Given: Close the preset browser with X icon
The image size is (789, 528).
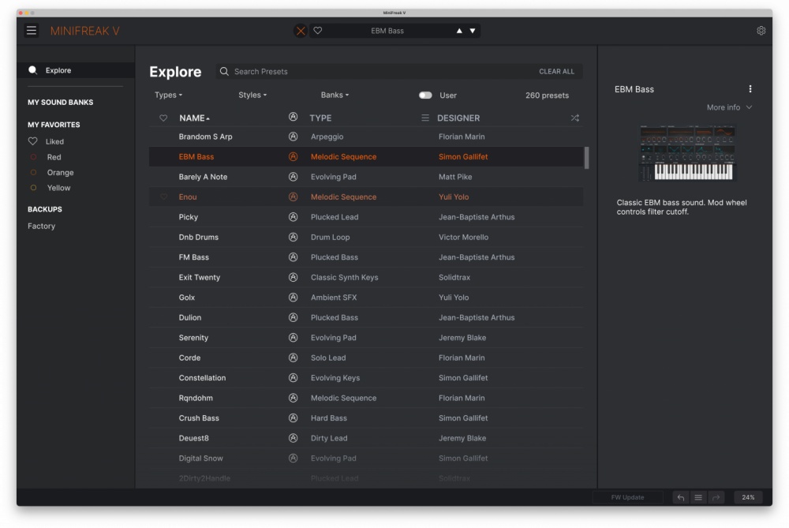Looking at the screenshot, I should point(301,31).
